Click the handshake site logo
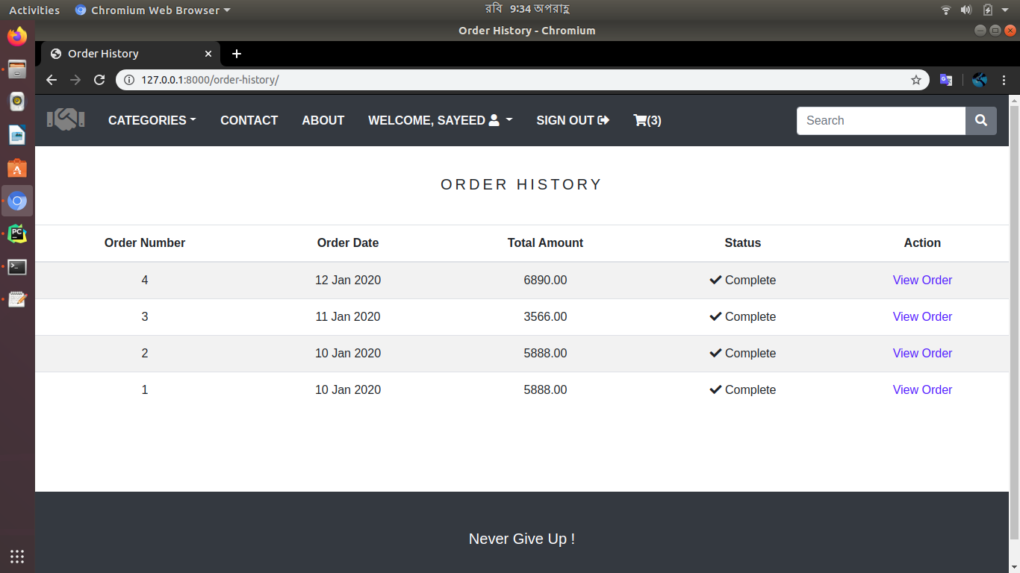The width and height of the screenshot is (1020, 573). 66,119
